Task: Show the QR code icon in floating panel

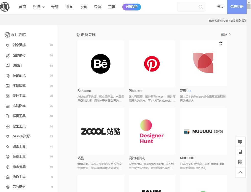Action: [x=240, y=162]
